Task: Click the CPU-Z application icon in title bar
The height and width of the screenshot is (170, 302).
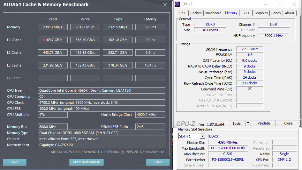Action: coord(177,4)
